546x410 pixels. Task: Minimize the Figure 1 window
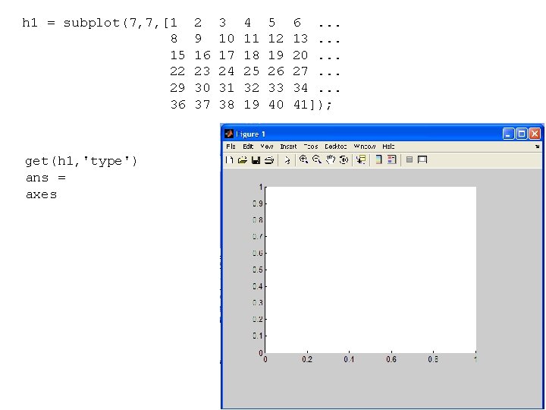pos(508,134)
